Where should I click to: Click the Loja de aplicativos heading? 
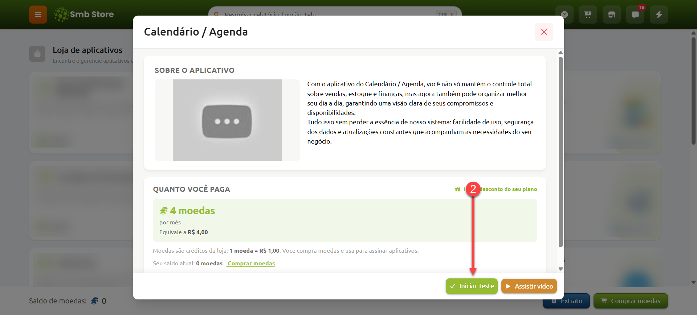coord(87,50)
